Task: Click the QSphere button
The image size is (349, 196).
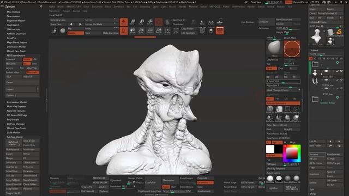Action: click(104, 191)
